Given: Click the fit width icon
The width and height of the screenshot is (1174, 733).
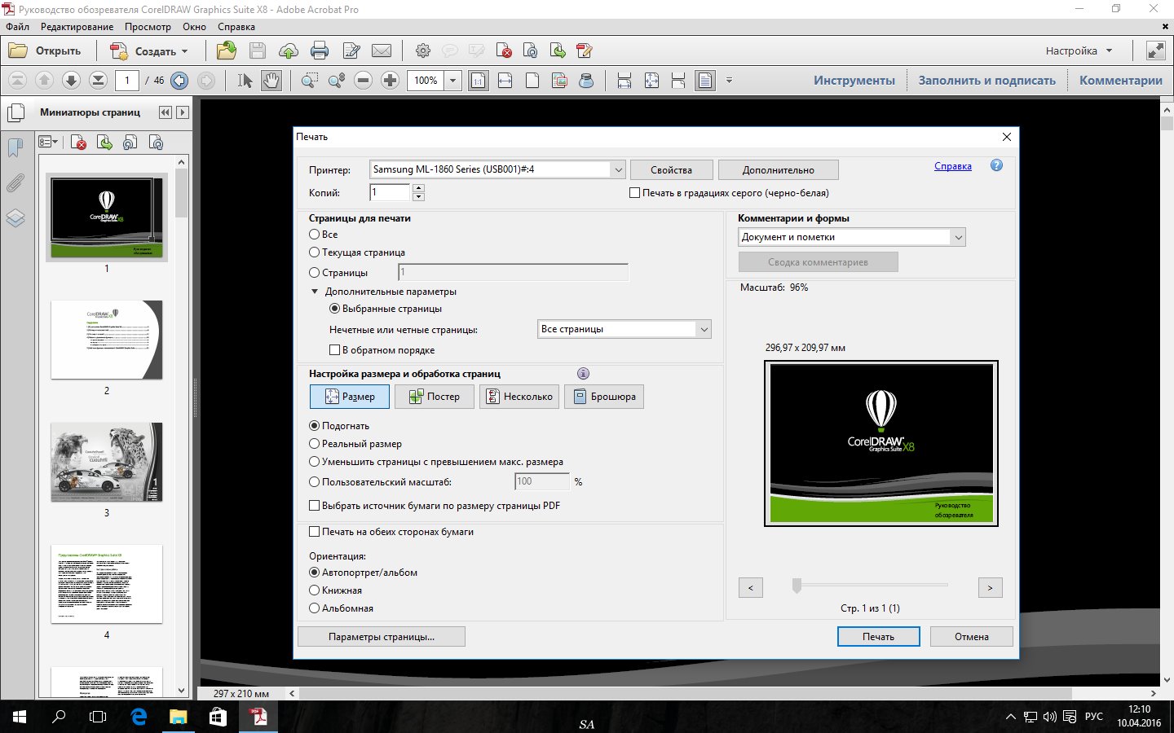Looking at the screenshot, I should coord(505,80).
